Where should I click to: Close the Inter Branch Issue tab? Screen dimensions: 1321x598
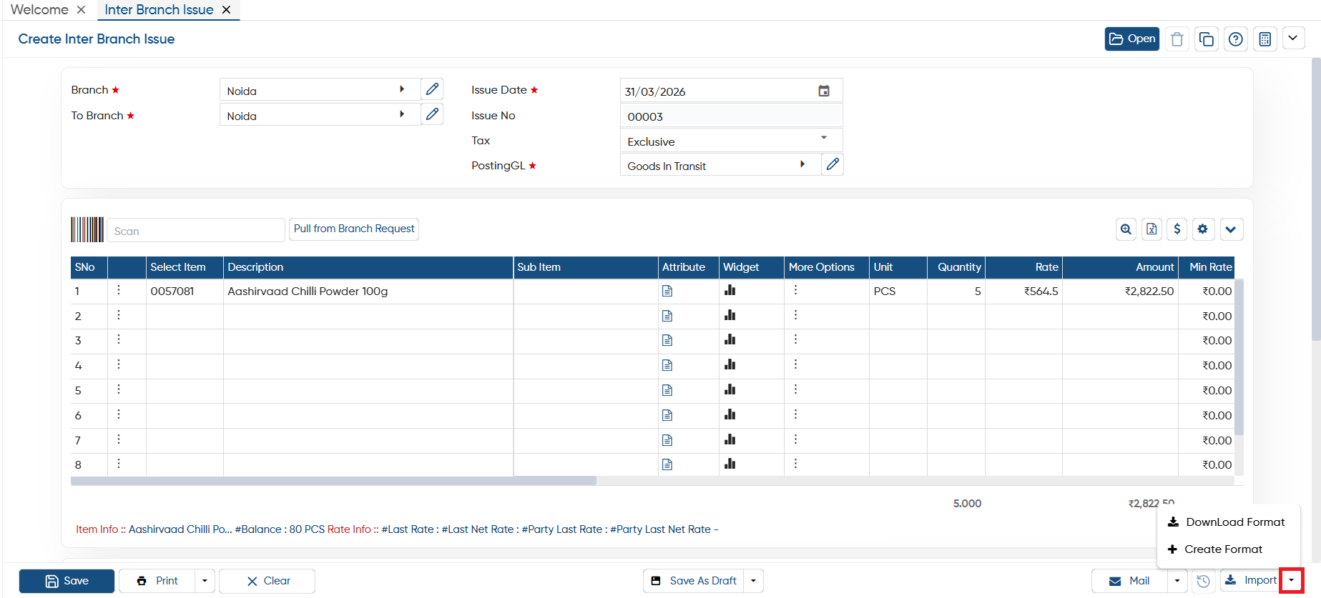pos(226,10)
